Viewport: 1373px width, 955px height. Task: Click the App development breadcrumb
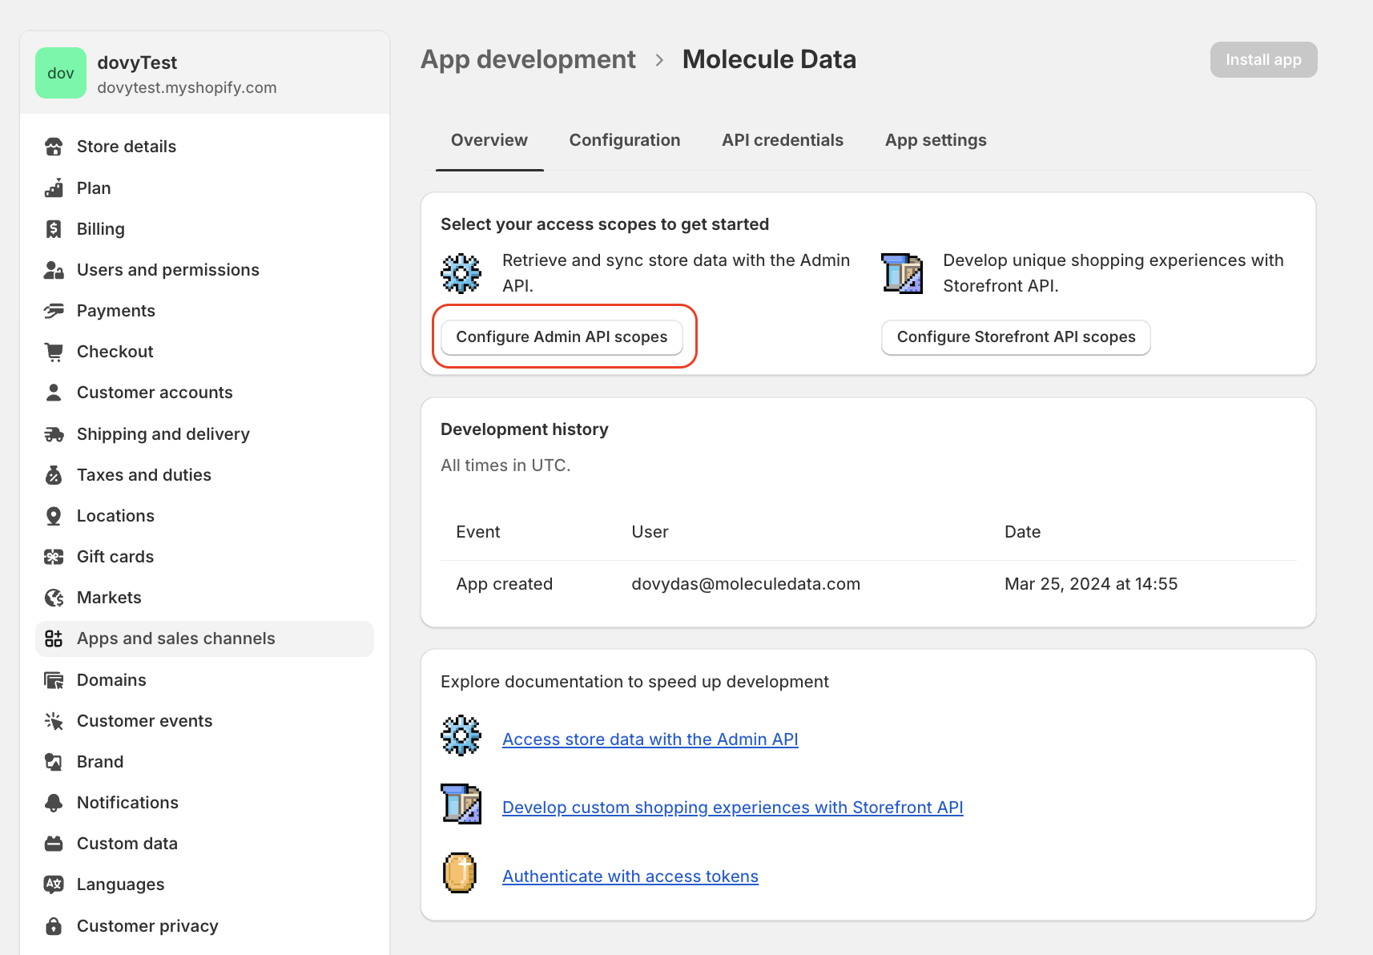[x=528, y=60]
